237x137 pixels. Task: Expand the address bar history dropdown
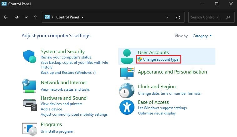tap(167, 17)
